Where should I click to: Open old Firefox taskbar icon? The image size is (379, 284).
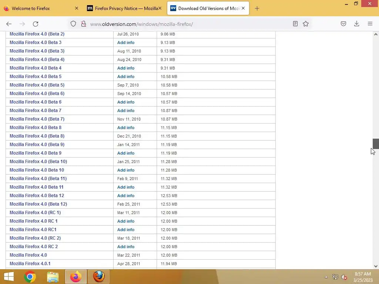coord(98,277)
